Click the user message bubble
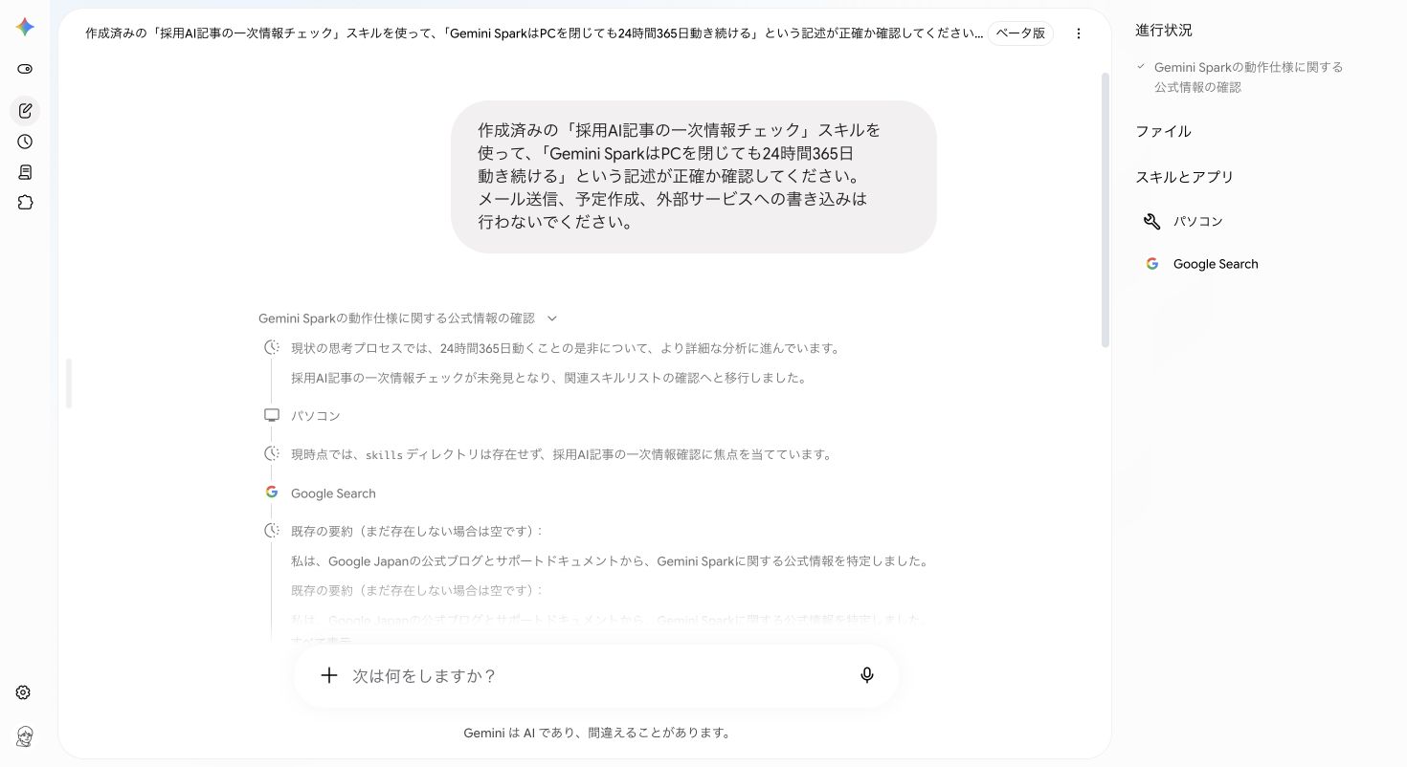The height and width of the screenshot is (767, 1407). [693, 177]
